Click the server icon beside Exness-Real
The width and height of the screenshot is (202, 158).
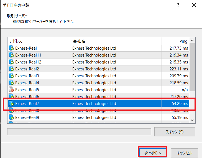(x=11, y=48)
